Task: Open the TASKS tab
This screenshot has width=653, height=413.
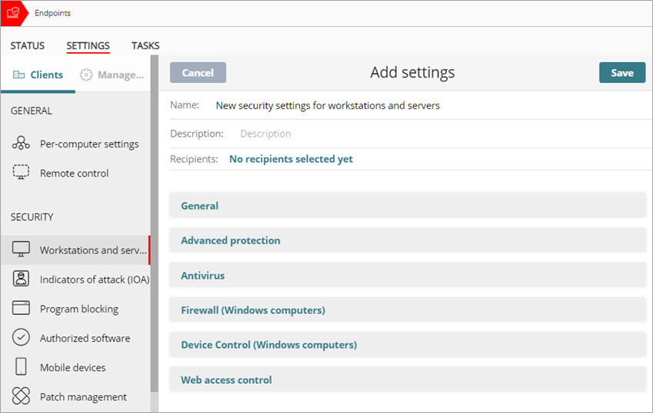Action: point(145,46)
